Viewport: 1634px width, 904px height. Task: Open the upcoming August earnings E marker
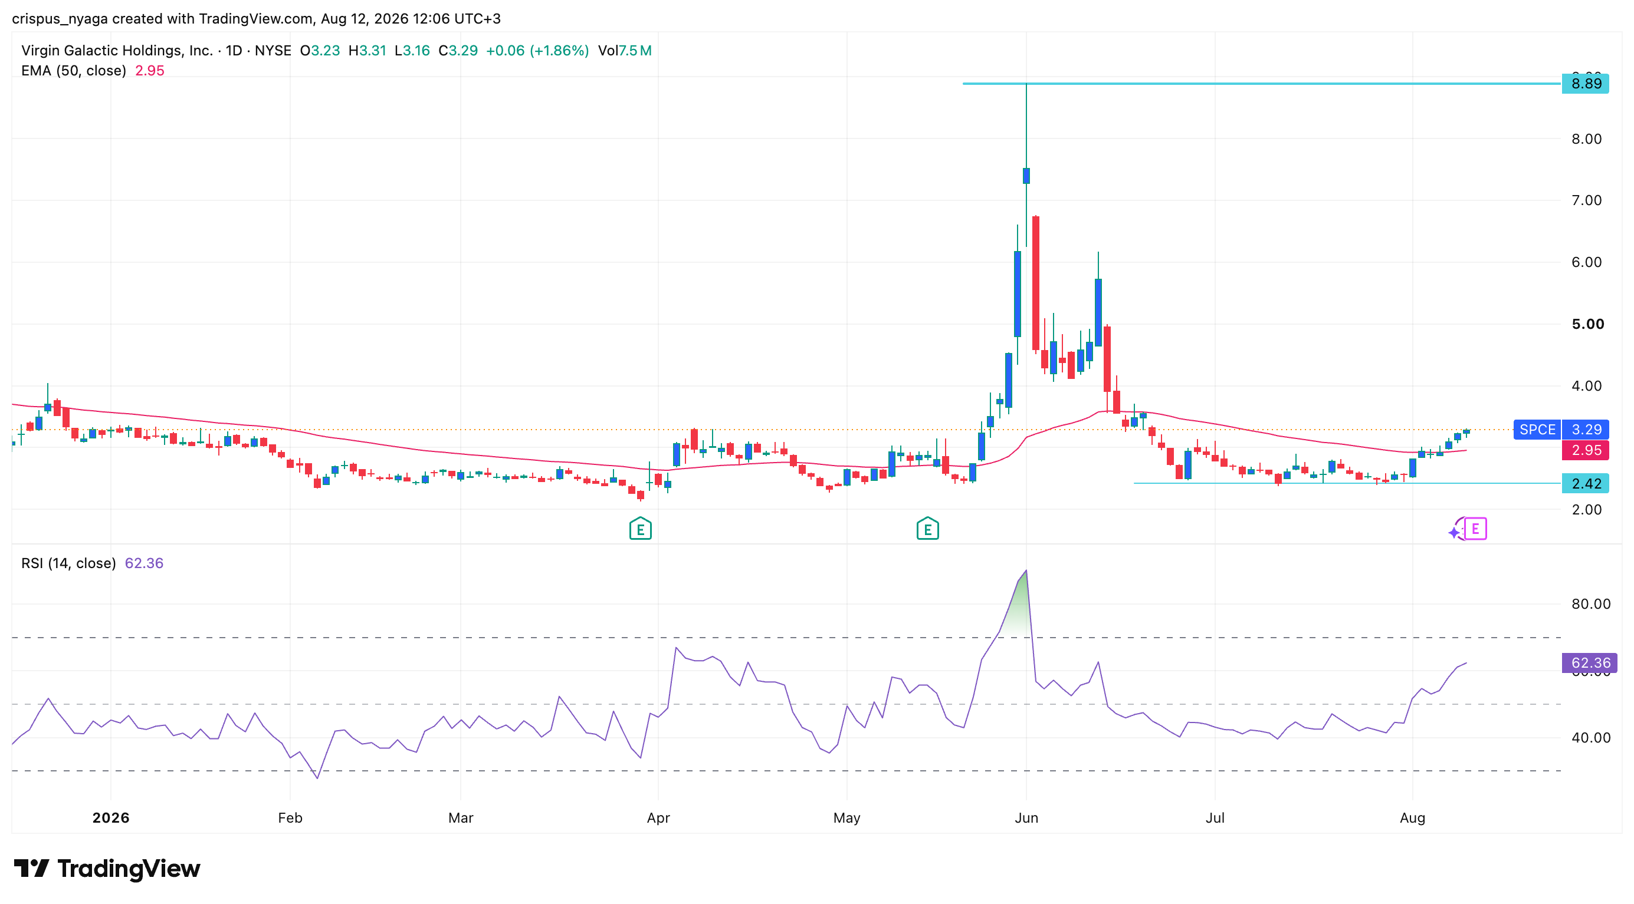[1475, 529]
